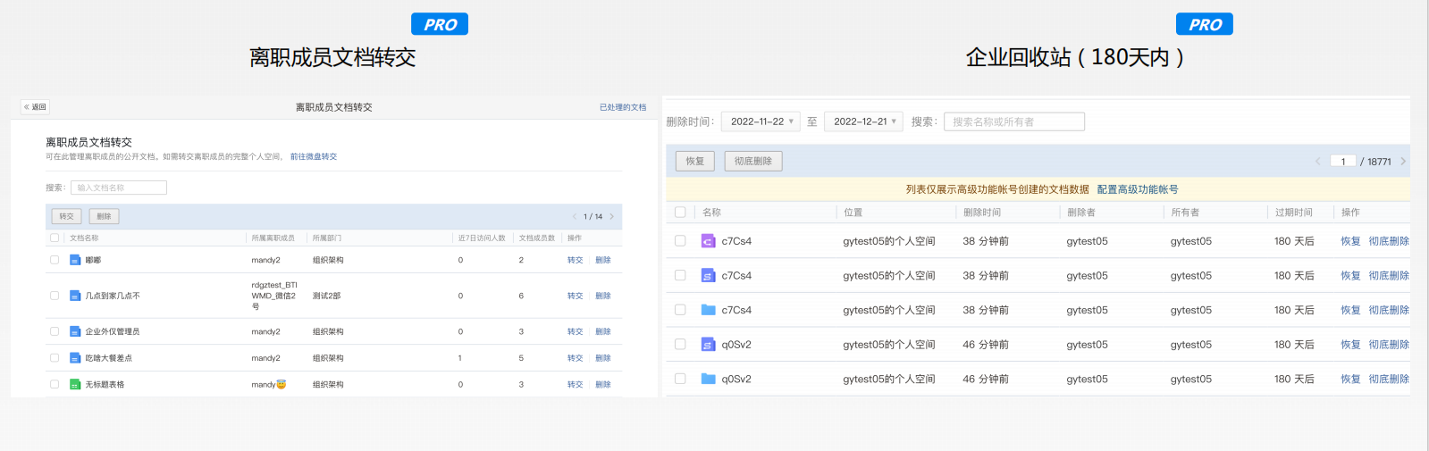The height and width of the screenshot is (451, 1429).
Task: Click 转交 link for 吃啥大餐差点
Action: click(x=575, y=358)
